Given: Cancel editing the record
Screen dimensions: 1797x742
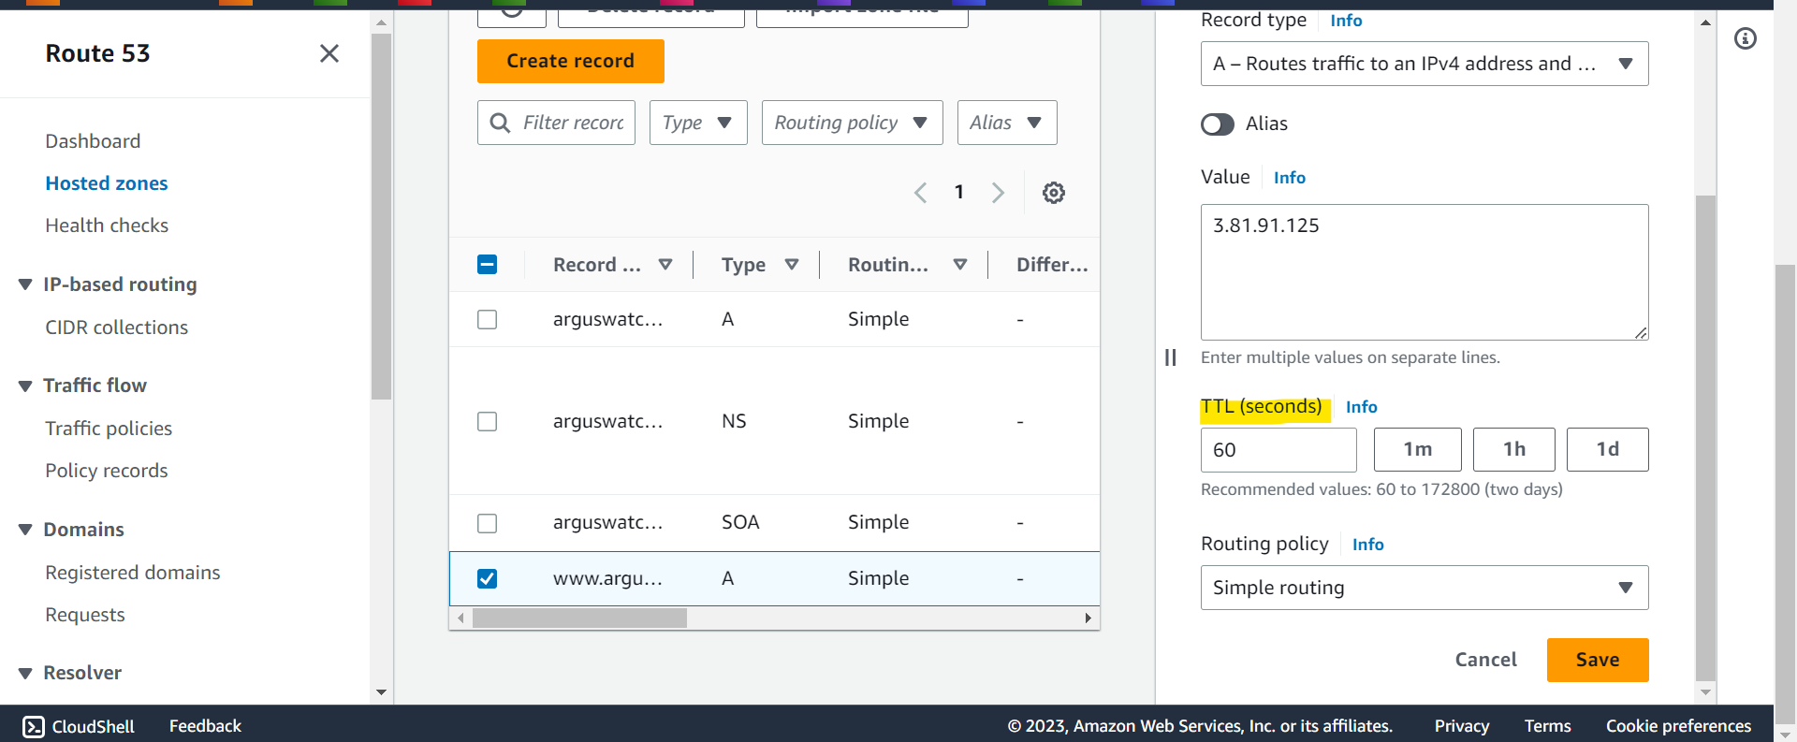Looking at the screenshot, I should [x=1485, y=660].
